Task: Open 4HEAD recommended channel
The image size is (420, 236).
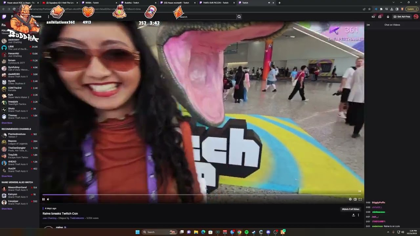Action: (20, 163)
